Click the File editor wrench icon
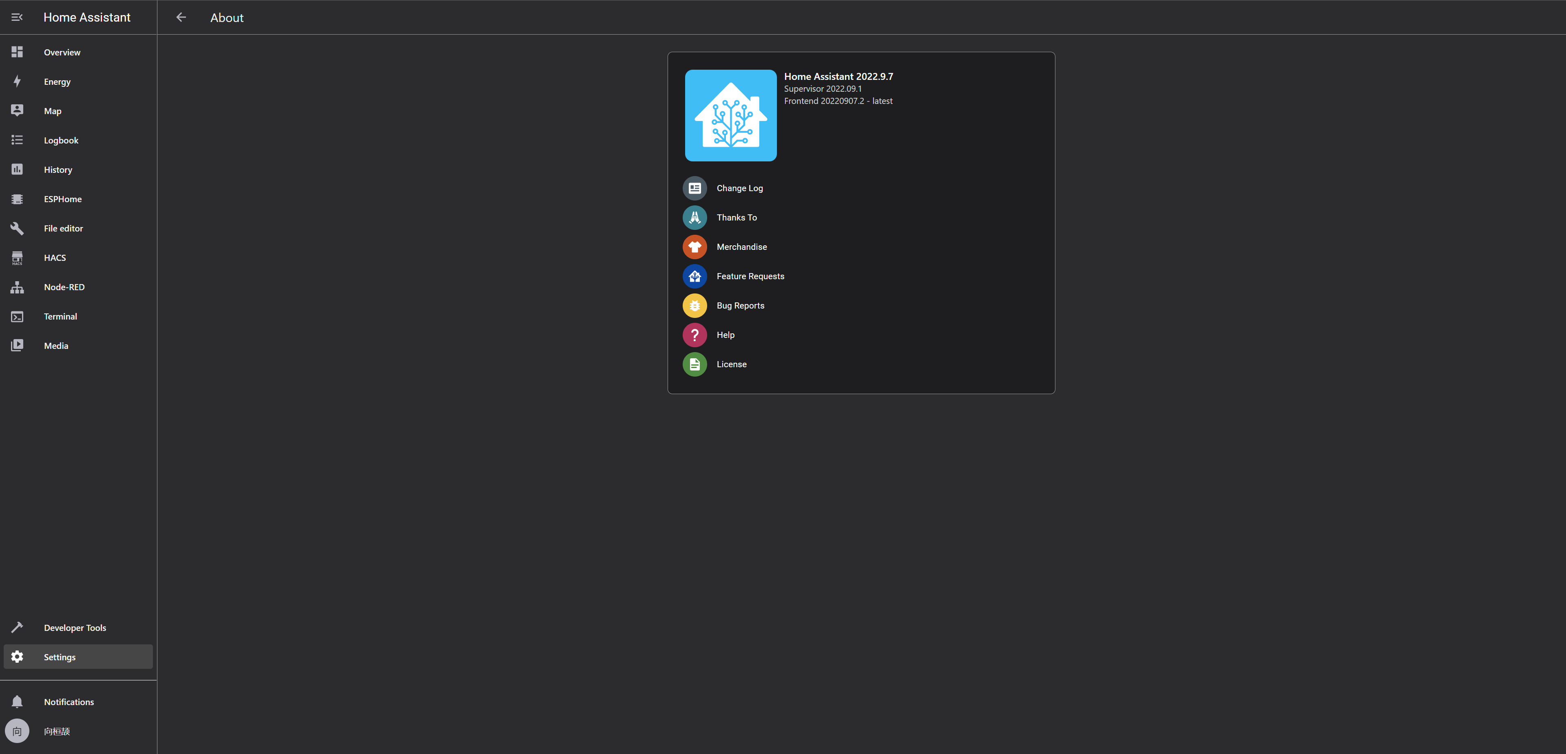The height and width of the screenshot is (754, 1566). pyautogui.click(x=17, y=229)
